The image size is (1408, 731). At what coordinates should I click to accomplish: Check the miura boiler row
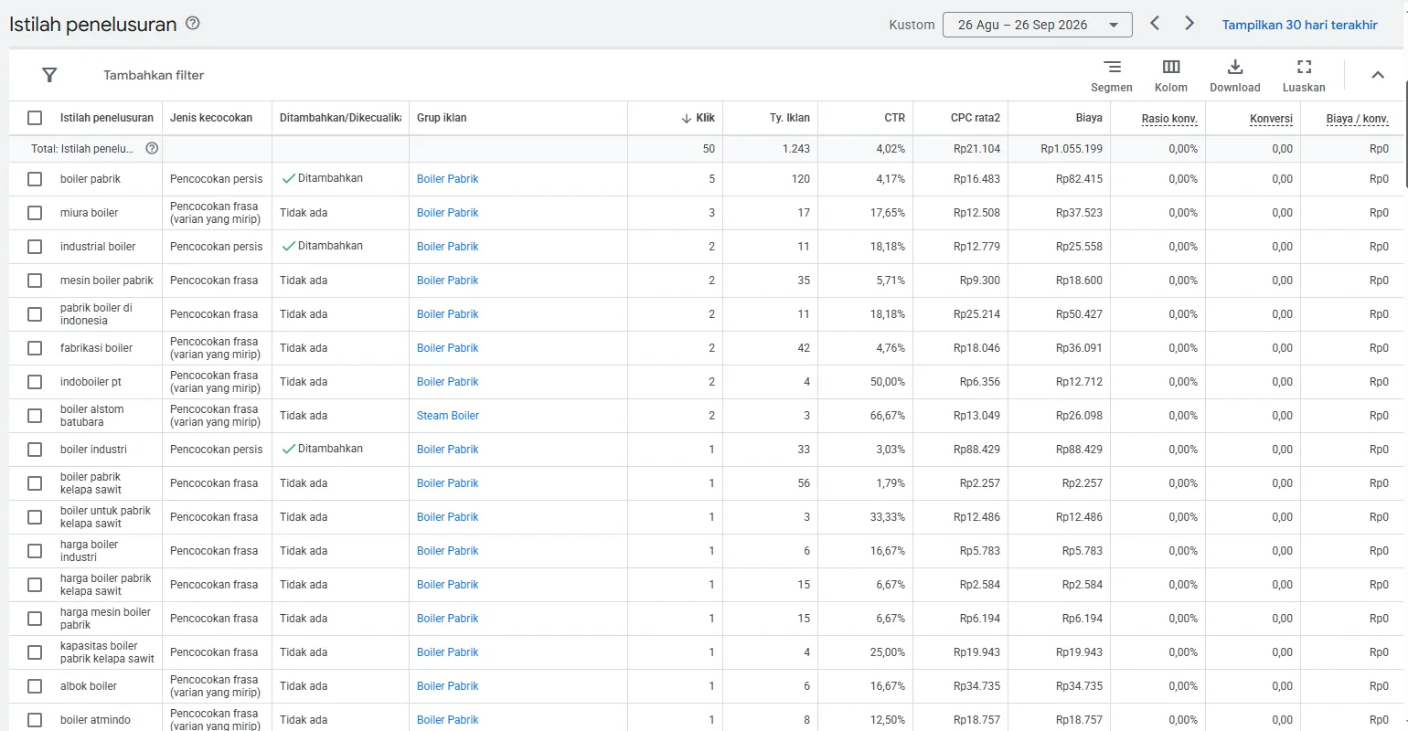coord(35,213)
